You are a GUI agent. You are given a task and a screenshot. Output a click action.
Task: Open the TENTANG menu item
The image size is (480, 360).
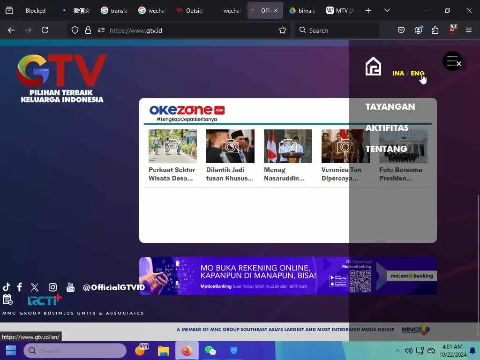(x=386, y=149)
